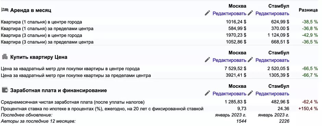Click the pencil icon for Стамбул in the rent section
322x126 pixels.
tap(250, 13)
